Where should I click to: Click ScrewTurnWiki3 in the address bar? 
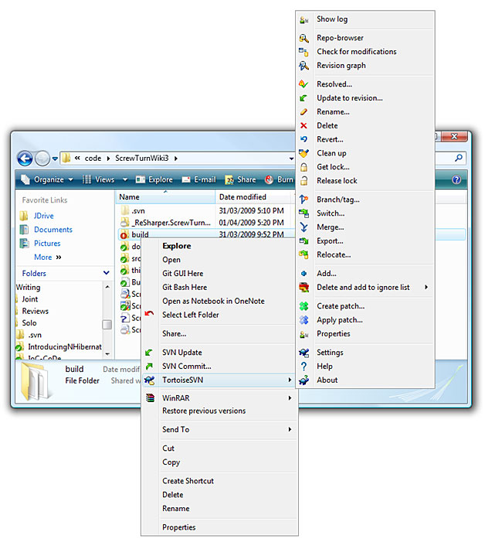(x=142, y=159)
